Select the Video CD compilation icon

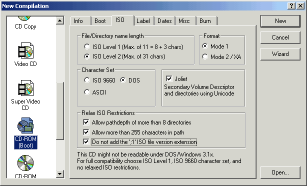tap(25, 50)
